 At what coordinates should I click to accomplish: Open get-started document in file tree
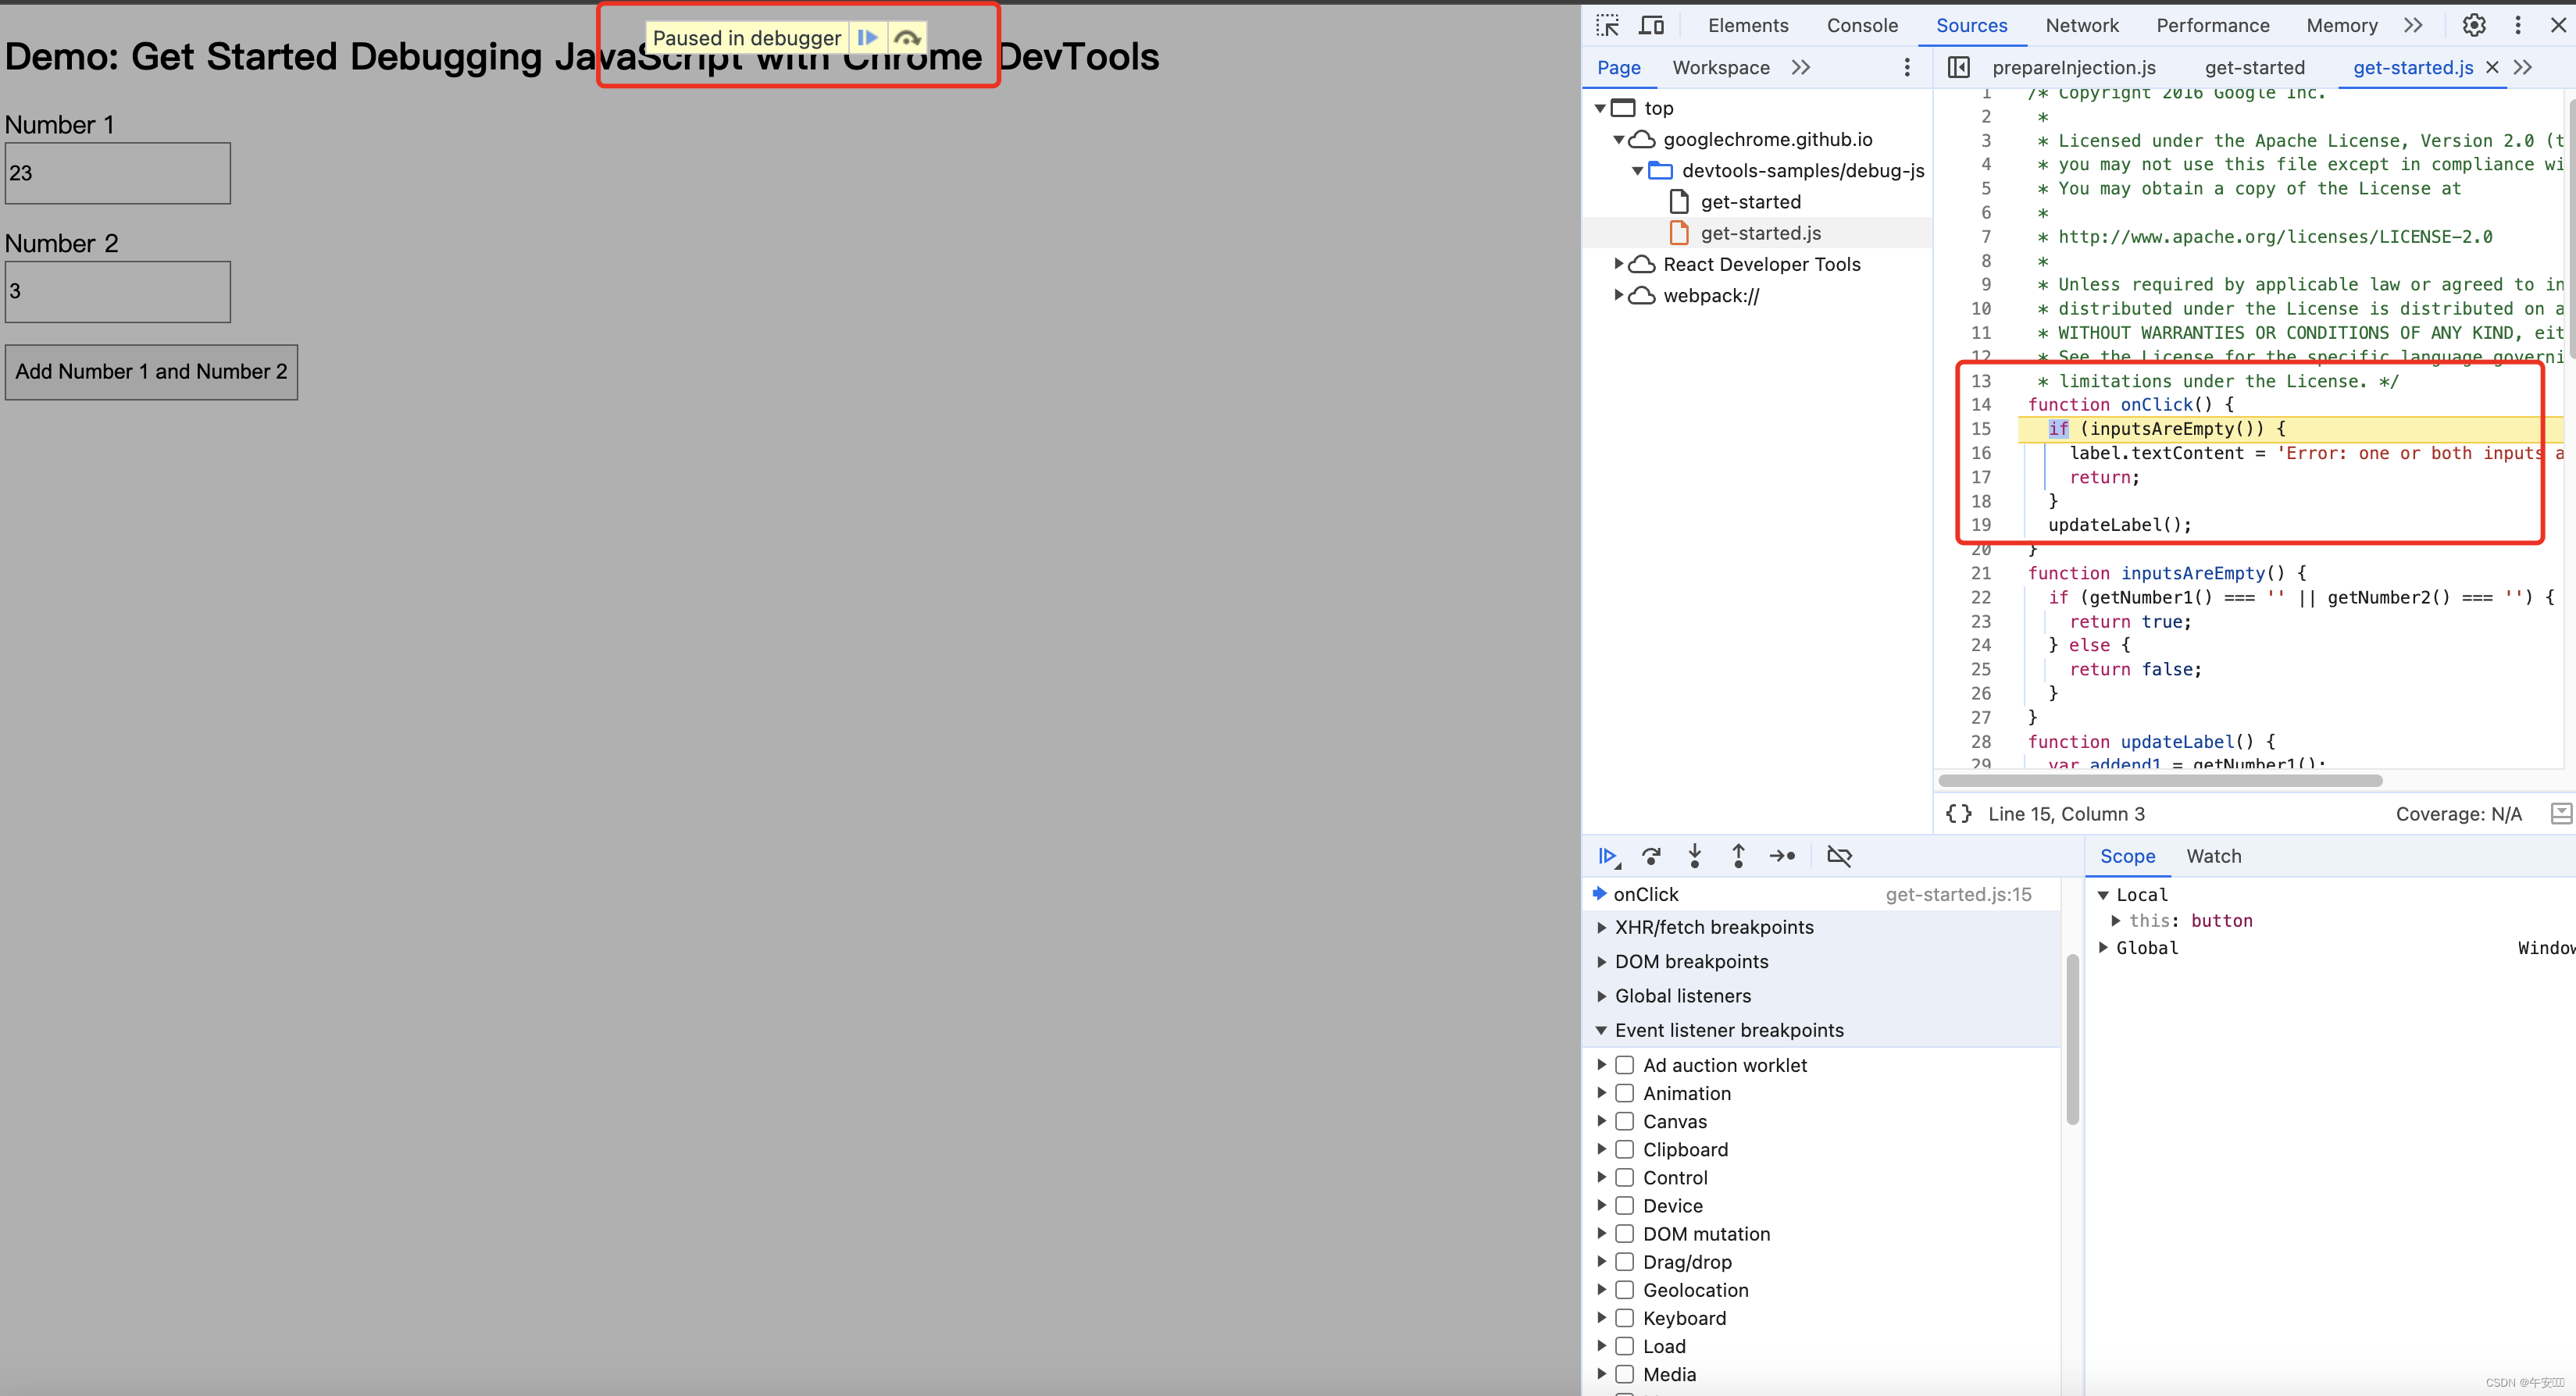(x=1750, y=202)
